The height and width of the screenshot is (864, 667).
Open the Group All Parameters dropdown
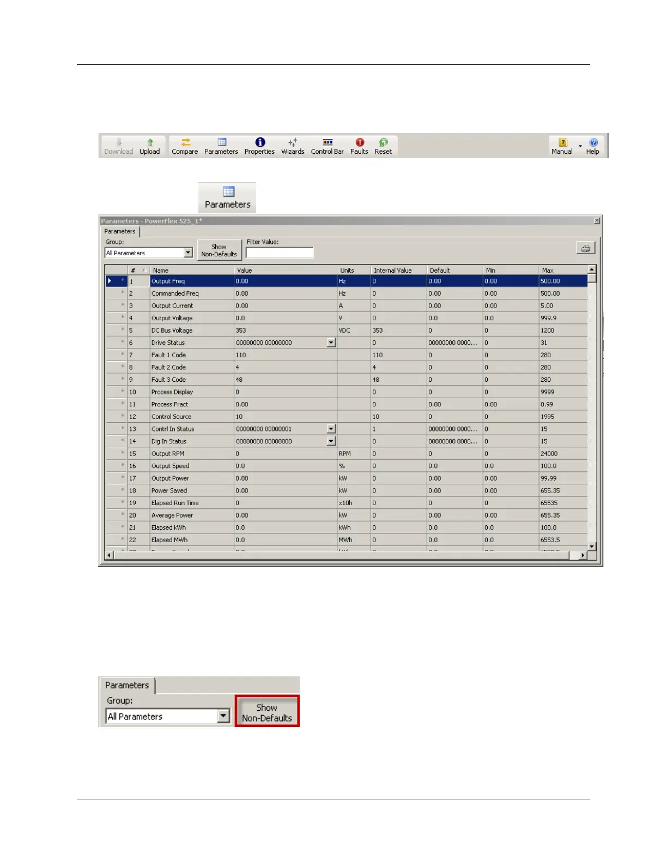[188, 253]
